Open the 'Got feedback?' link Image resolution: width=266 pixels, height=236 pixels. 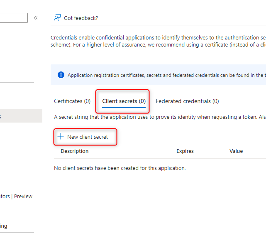click(81, 18)
